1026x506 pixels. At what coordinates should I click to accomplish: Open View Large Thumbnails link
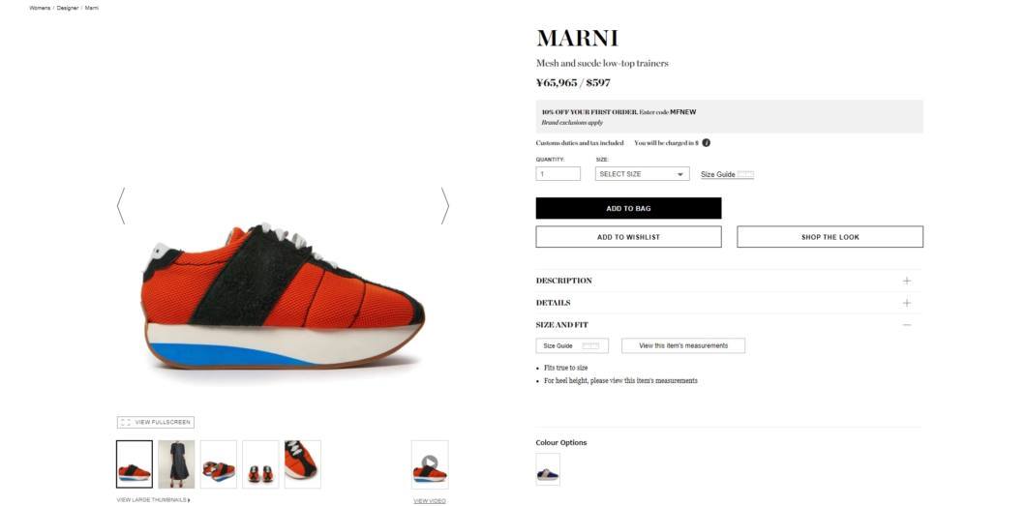click(153, 500)
